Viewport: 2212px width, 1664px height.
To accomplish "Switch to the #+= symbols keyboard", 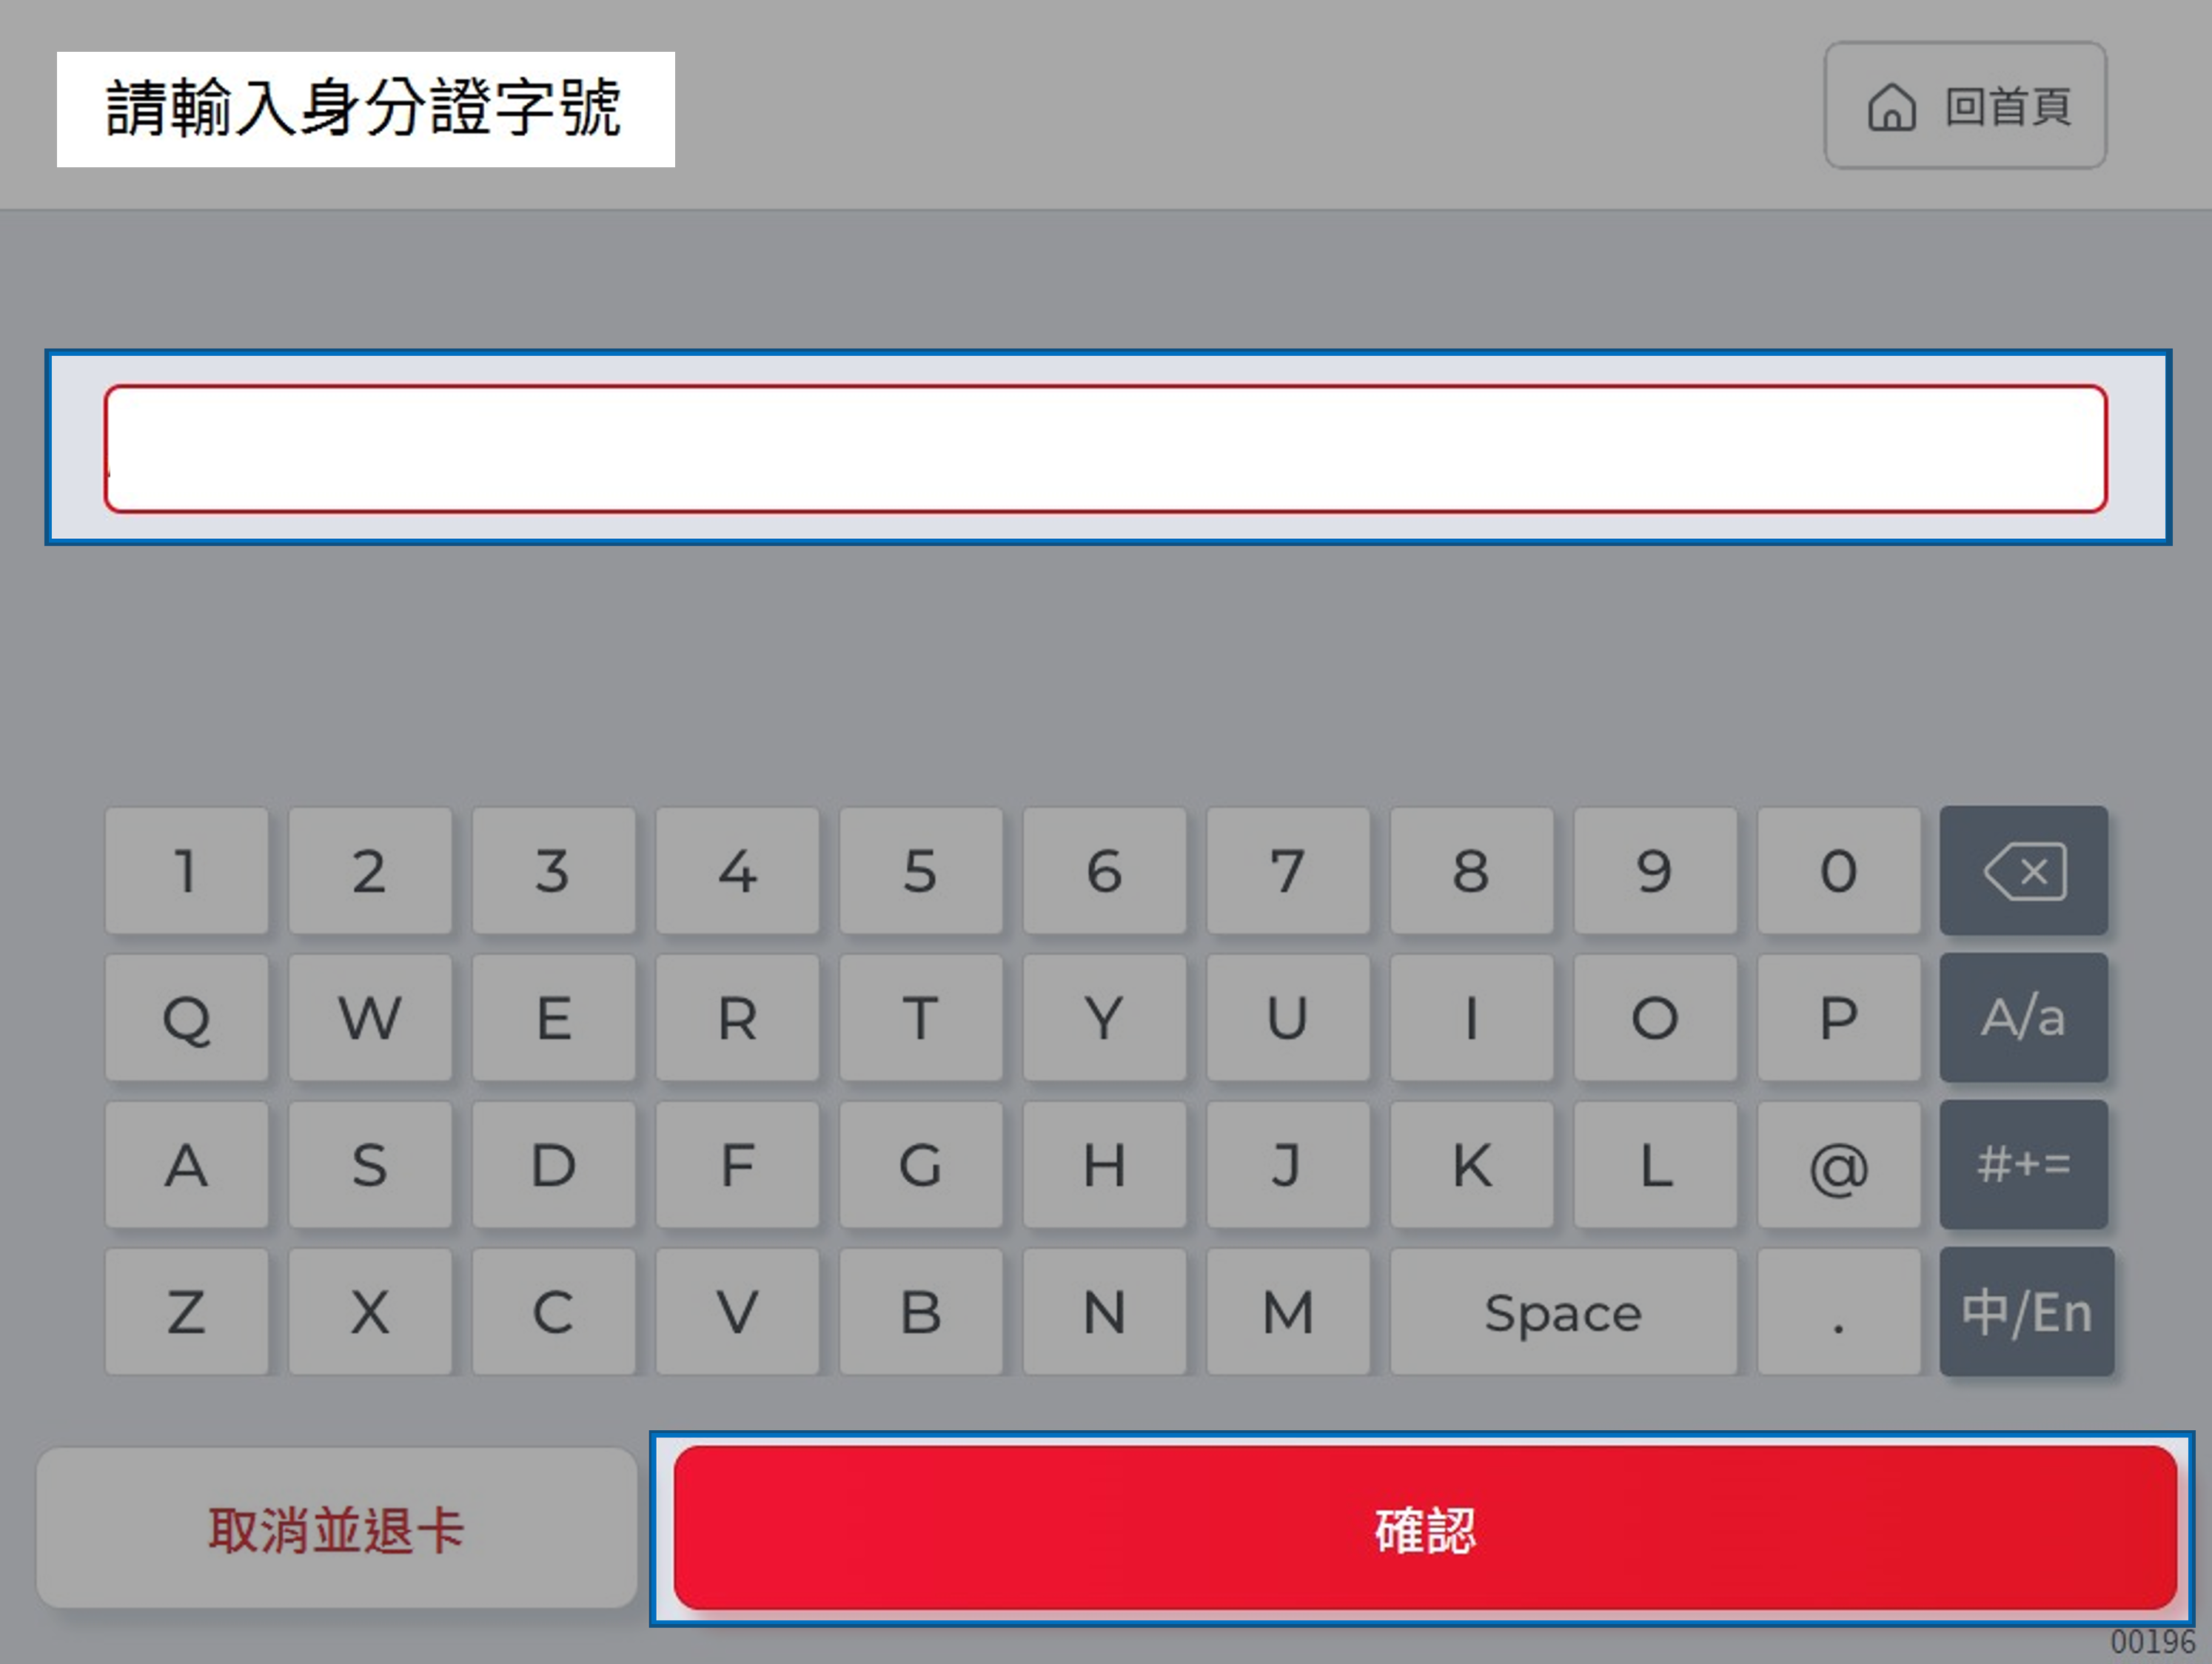I will point(2023,1165).
